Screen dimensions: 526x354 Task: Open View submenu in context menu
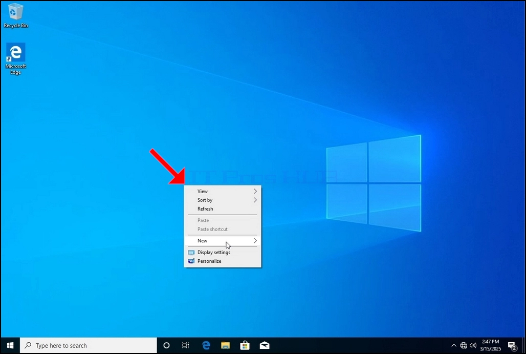tap(223, 191)
